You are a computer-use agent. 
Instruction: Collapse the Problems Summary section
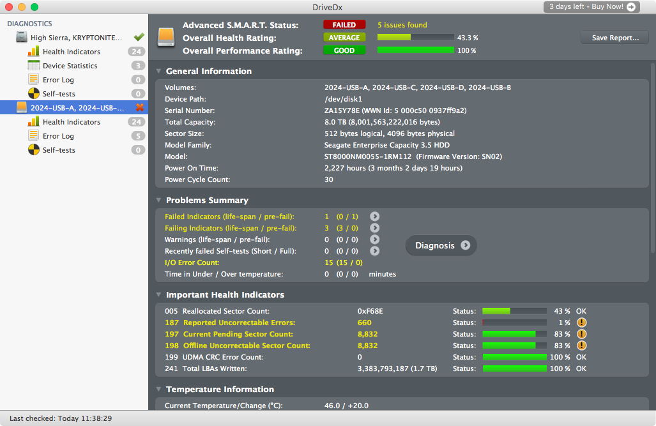point(158,200)
